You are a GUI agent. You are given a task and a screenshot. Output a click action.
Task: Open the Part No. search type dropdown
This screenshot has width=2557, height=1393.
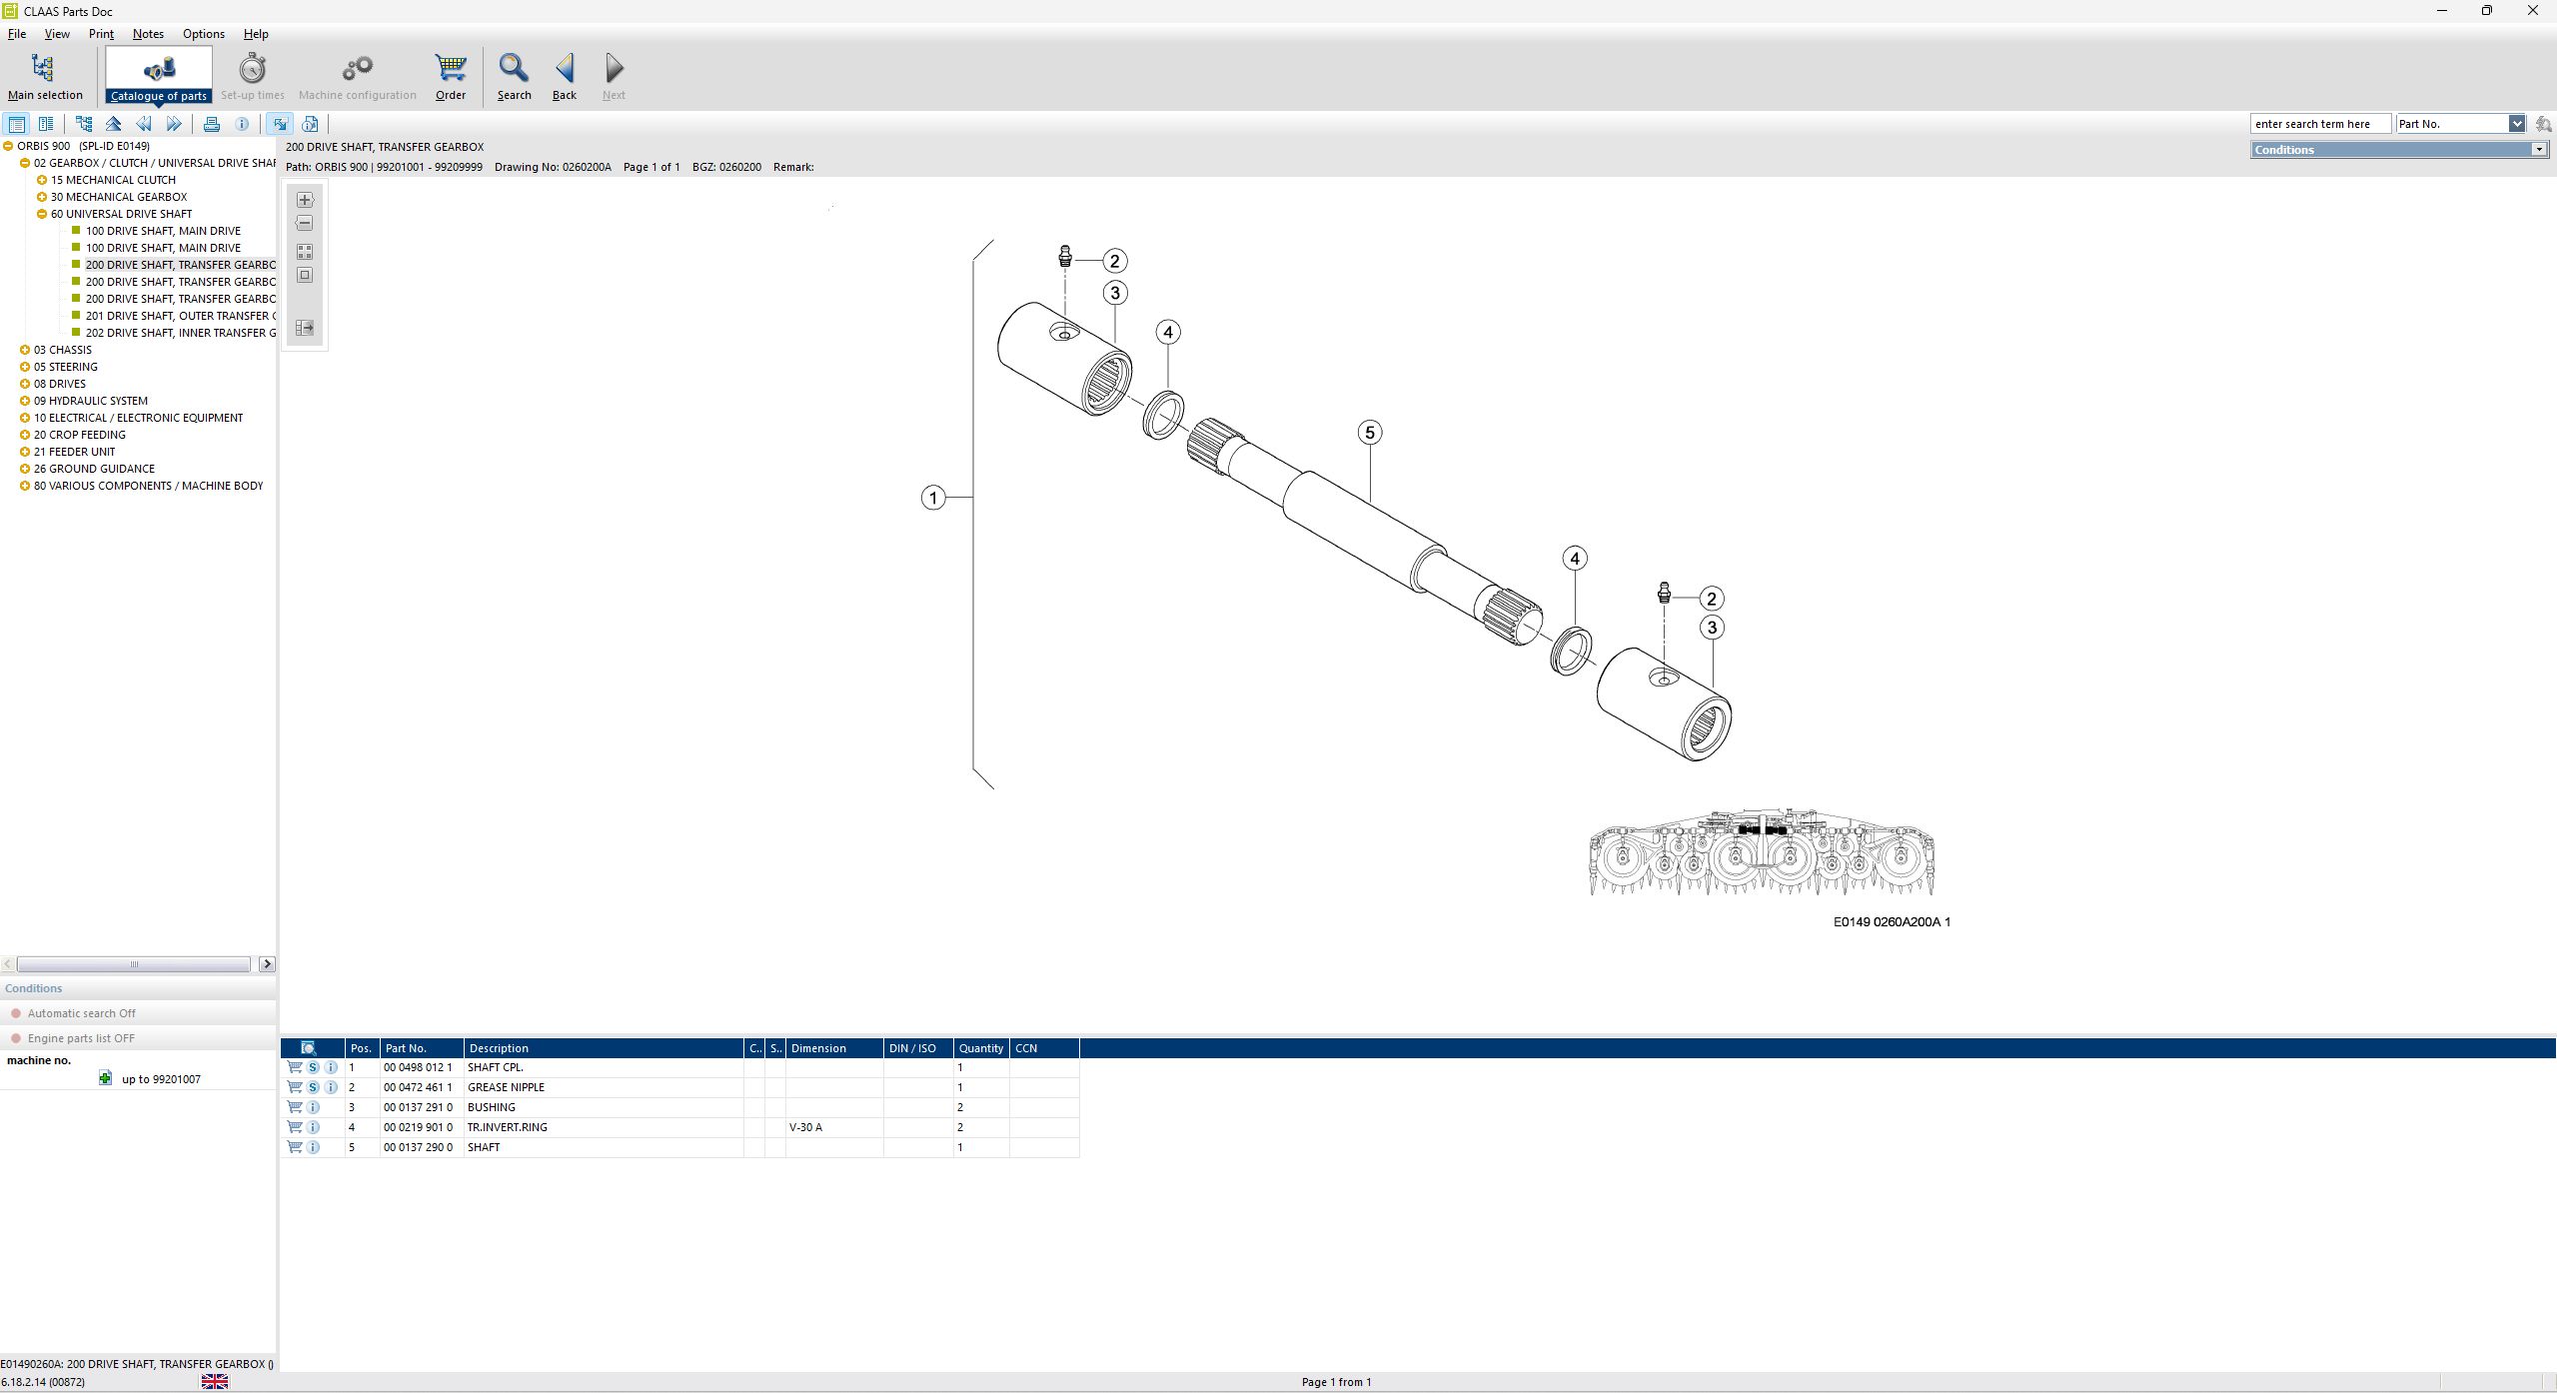tap(2519, 123)
